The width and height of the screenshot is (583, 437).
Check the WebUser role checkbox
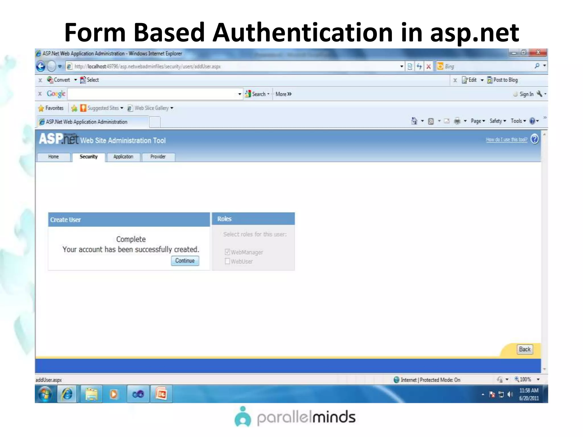click(x=227, y=261)
